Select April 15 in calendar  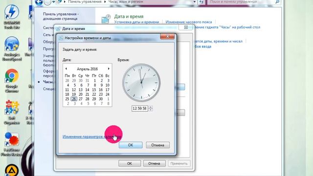coord(94,90)
